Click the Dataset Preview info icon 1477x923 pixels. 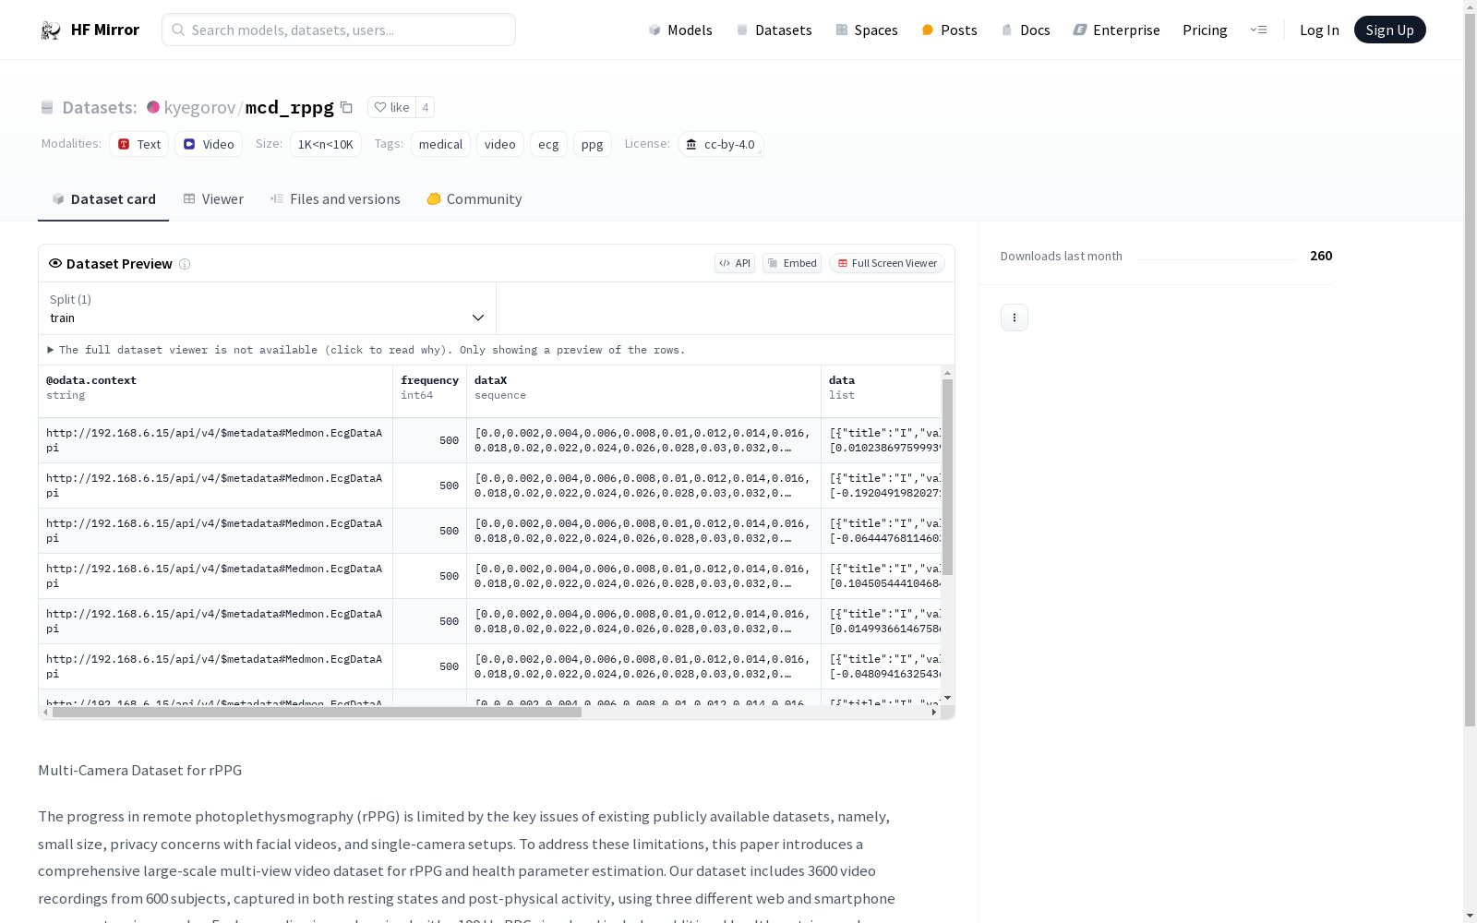185,264
